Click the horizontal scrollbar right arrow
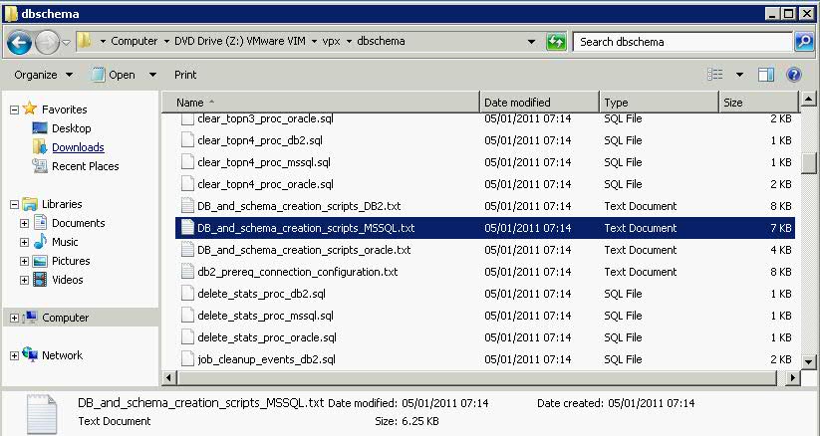This screenshot has width=820, height=436. click(793, 377)
